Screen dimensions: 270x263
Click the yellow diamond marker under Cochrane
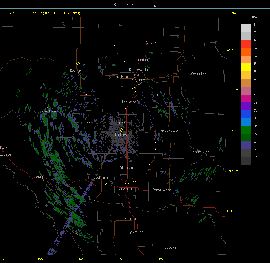point(106,184)
